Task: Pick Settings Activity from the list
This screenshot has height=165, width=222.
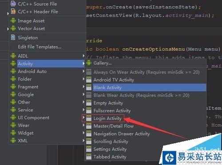Action: tap(110, 149)
